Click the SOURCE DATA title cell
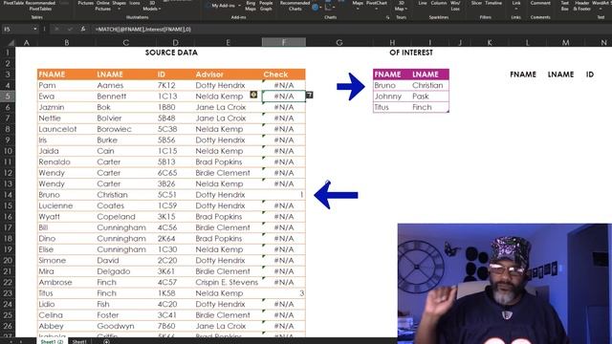The height and width of the screenshot is (344, 612). tap(171, 53)
